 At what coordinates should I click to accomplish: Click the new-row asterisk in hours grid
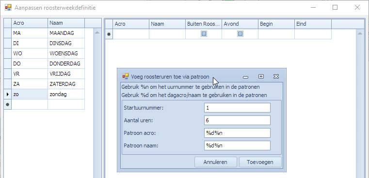(x=109, y=34)
